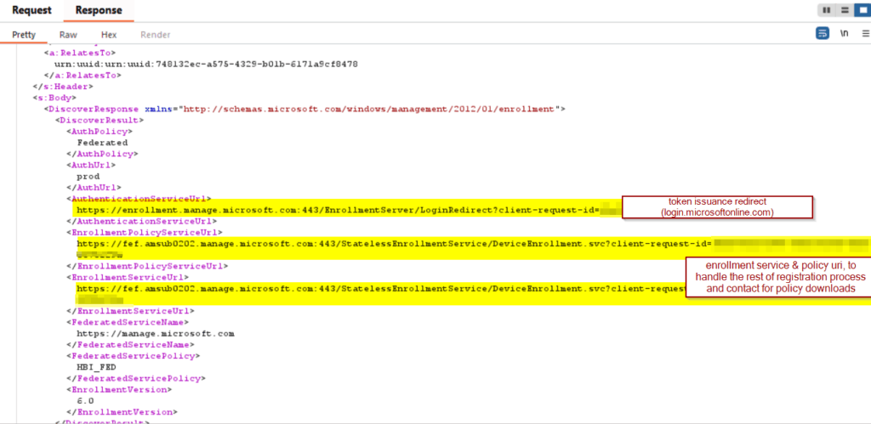871x424 pixels.
Task: Select the Response tab
Action: click(98, 11)
